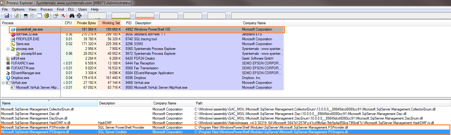Select the procexp.exe process row
The width and height of the screenshot is (451, 135).
[x=142, y=49]
